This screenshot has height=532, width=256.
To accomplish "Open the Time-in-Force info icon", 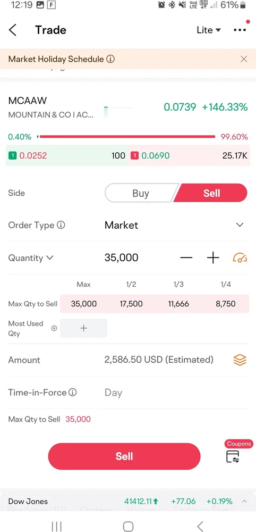I will pos(72,393).
